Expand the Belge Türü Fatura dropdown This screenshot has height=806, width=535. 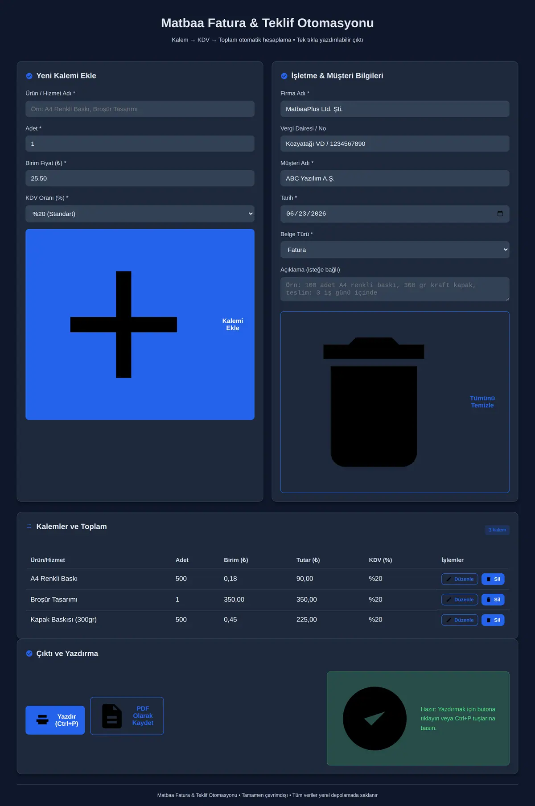395,250
